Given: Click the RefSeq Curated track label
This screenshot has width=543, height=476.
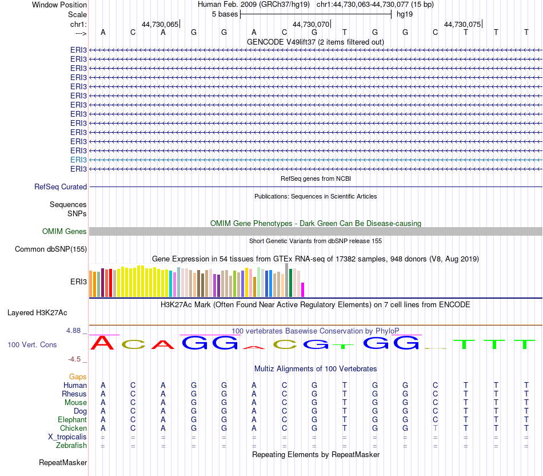Looking at the screenshot, I should [60, 187].
